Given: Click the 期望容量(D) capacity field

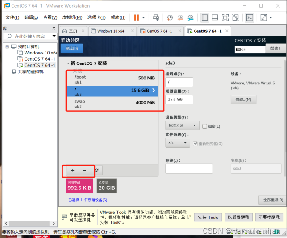Looking at the screenshot, I should (x=179, y=100).
